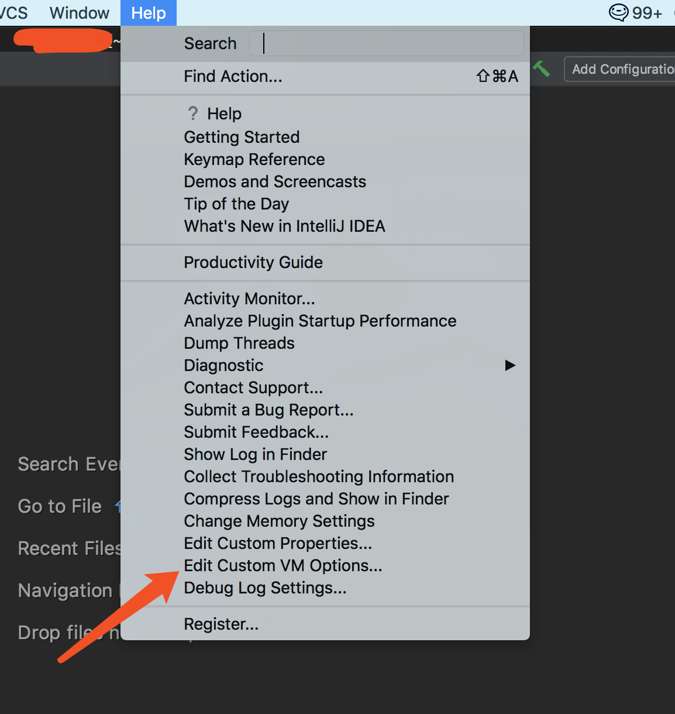675x714 pixels.
Task: Select Register menu entry
Action: coord(221,624)
